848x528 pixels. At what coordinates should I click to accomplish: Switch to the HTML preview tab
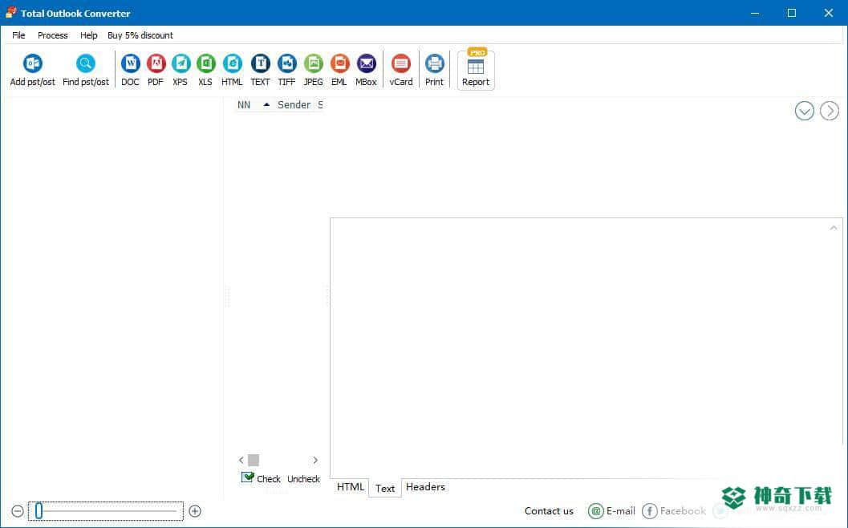pos(350,487)
